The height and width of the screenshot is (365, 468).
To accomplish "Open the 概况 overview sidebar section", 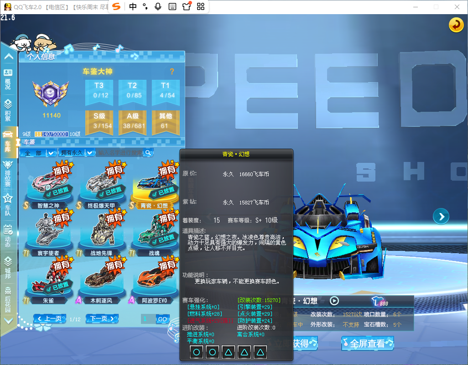I will point(8,79).
